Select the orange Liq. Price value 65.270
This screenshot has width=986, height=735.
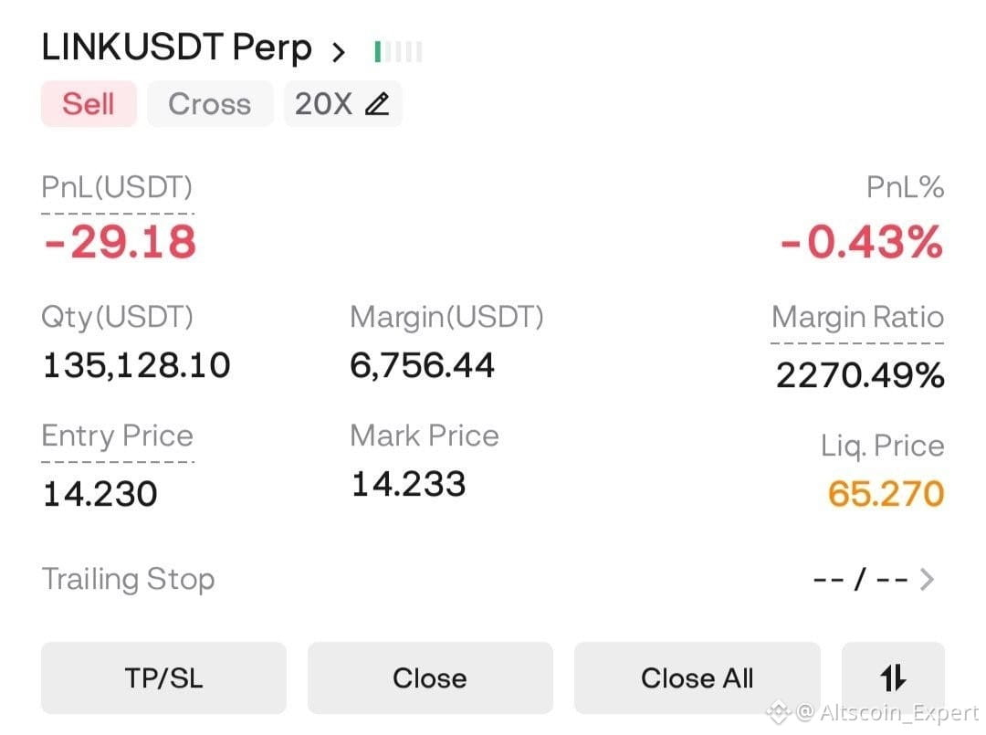coord(886,494)
